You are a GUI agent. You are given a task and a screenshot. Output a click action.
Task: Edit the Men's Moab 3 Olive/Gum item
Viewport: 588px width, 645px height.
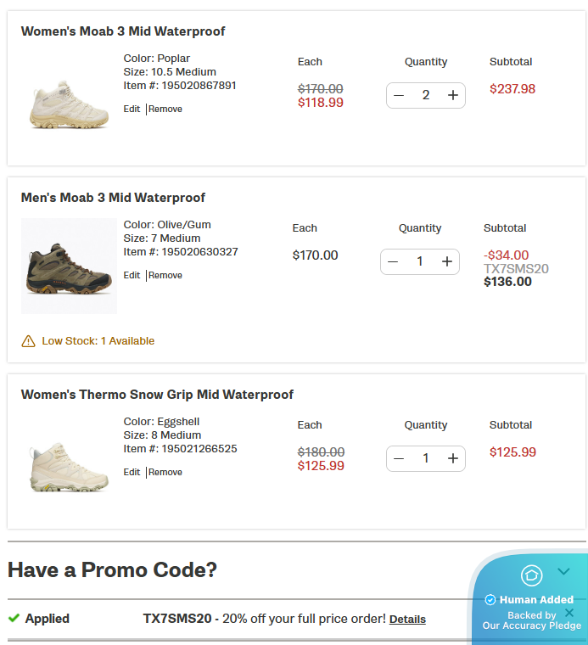click(132, 276)
